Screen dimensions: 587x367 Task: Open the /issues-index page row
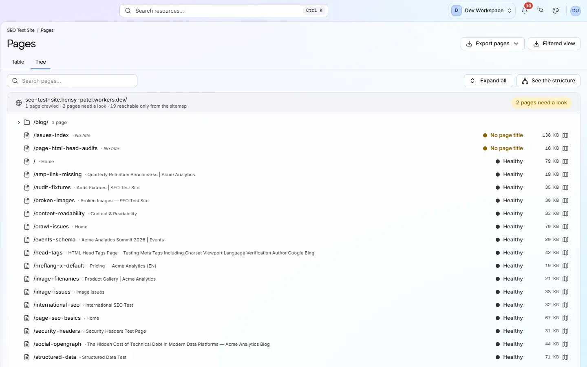pyautogui.click(x=293, y=135)
